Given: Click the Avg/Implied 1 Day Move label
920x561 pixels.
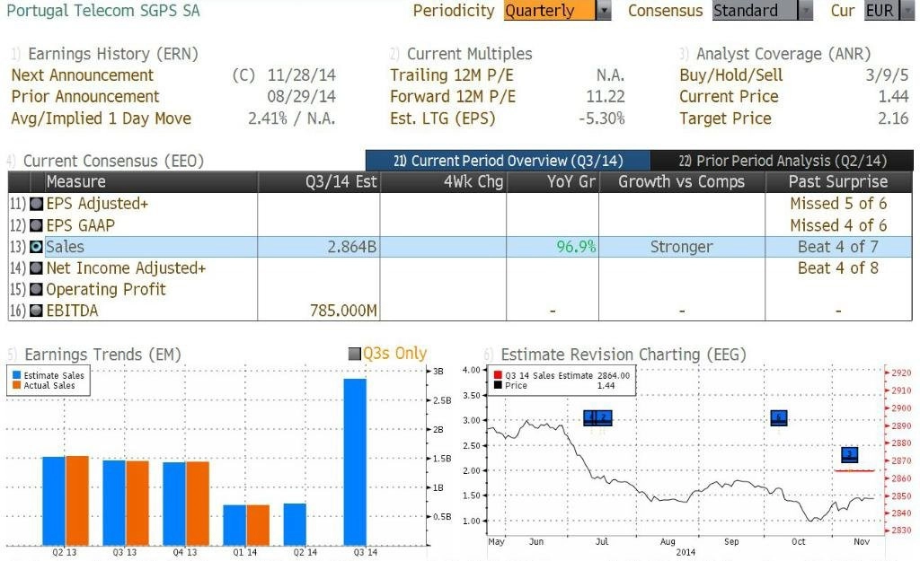Looking at the screenshot, I should [x=102, y=119].
